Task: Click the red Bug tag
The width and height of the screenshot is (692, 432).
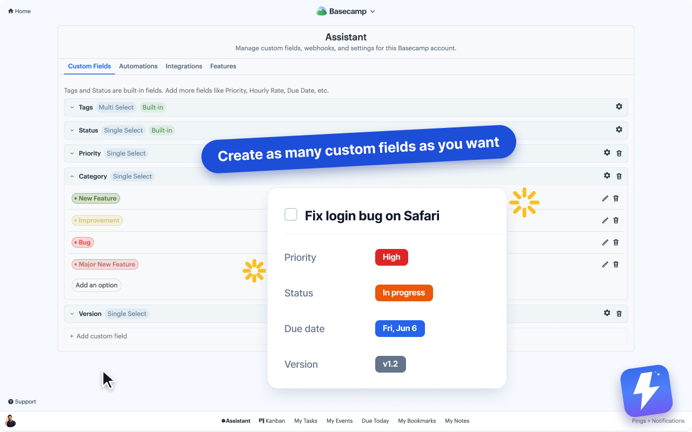Action: 83,242
